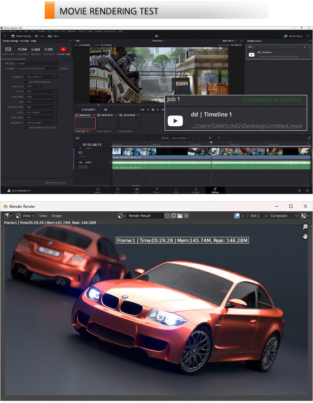The width and height of the screenshot is (313, 403).
Task: Open Blender Image menu
Action: (x=56, y=216)
